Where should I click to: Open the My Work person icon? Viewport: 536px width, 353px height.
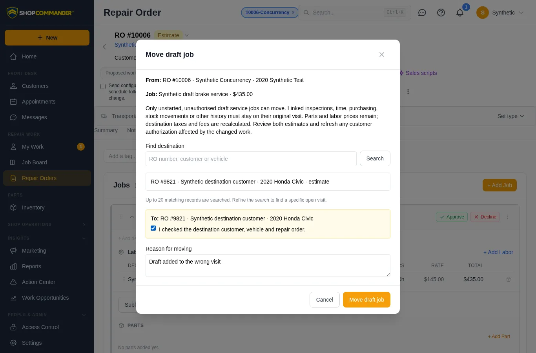click(x=13, y=147)
